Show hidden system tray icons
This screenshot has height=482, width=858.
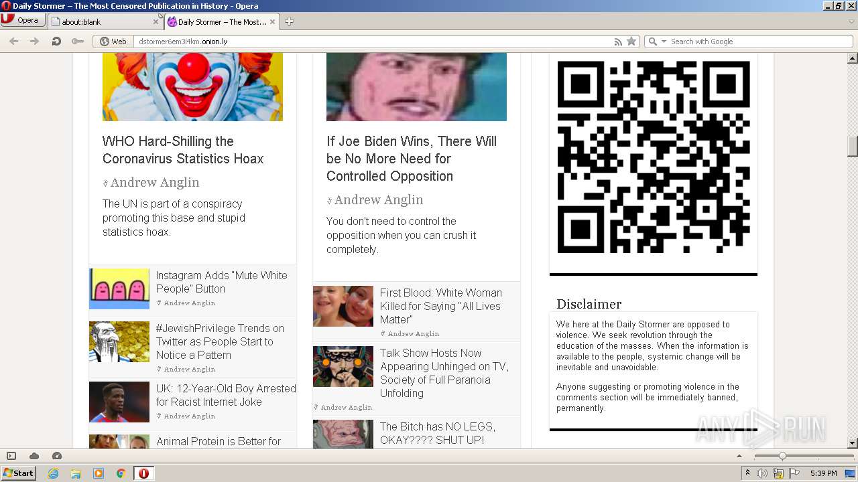[x=748, y=473]
